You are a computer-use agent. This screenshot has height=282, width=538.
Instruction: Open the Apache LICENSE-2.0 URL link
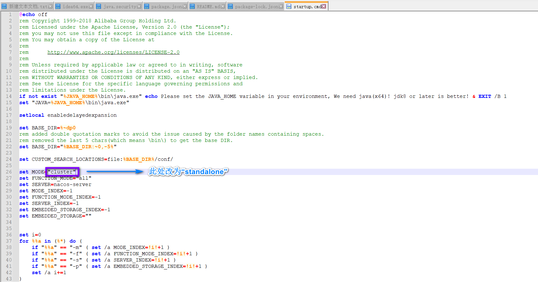113,52
